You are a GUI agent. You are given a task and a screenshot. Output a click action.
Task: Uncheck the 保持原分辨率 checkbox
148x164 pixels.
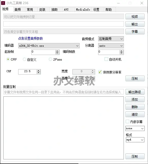pyautogui.click(x=100, y=72)
